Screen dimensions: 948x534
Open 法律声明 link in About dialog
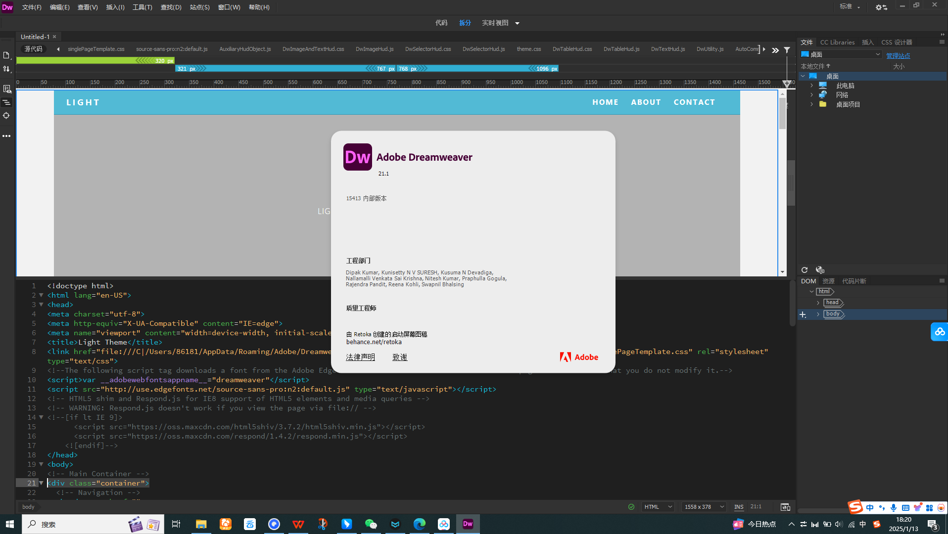pos(360,357)
